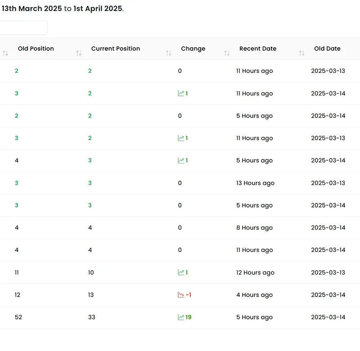
Task: Click Current Position '3' in the 13 Hours ago row
Action: click(90, 183)
